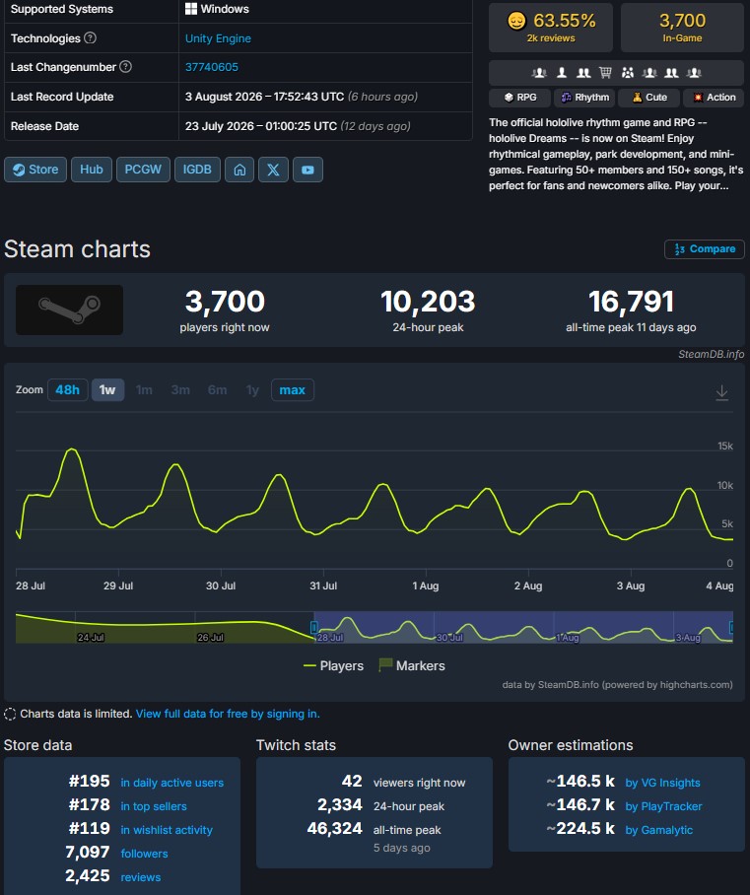
Task: Grab the left navigator range handle
Action: coord(314,627)
